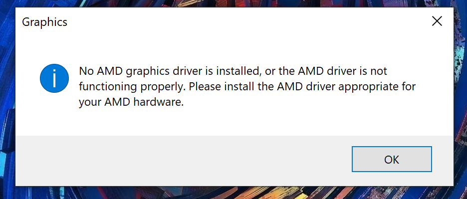Click the "functioning properly" message line
Image resolution: width=467 pixels, height=199 pixels.
tap(247, 87)
